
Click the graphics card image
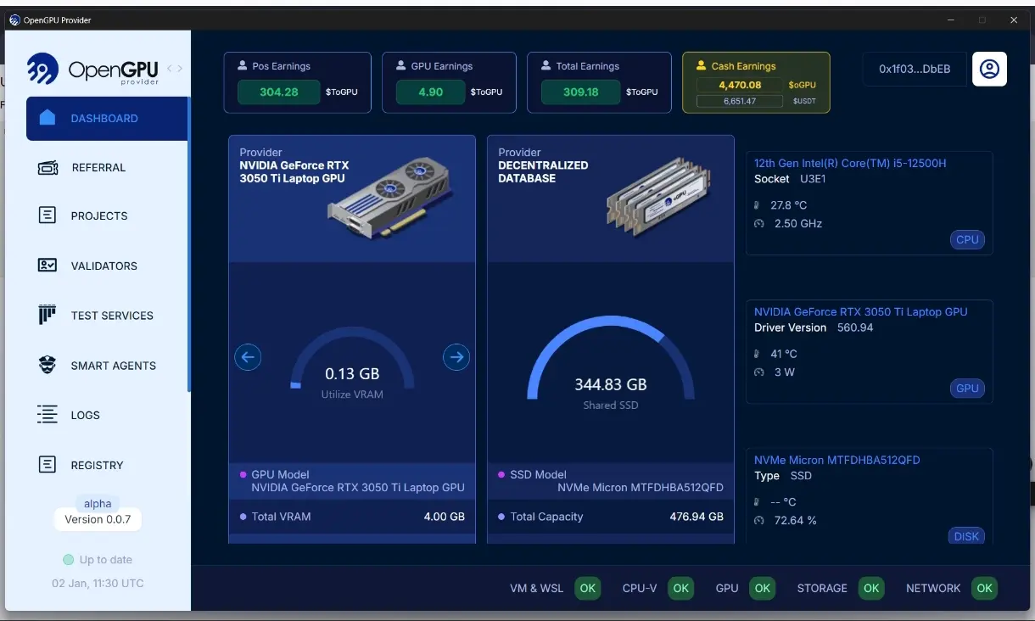coord(393,199)
